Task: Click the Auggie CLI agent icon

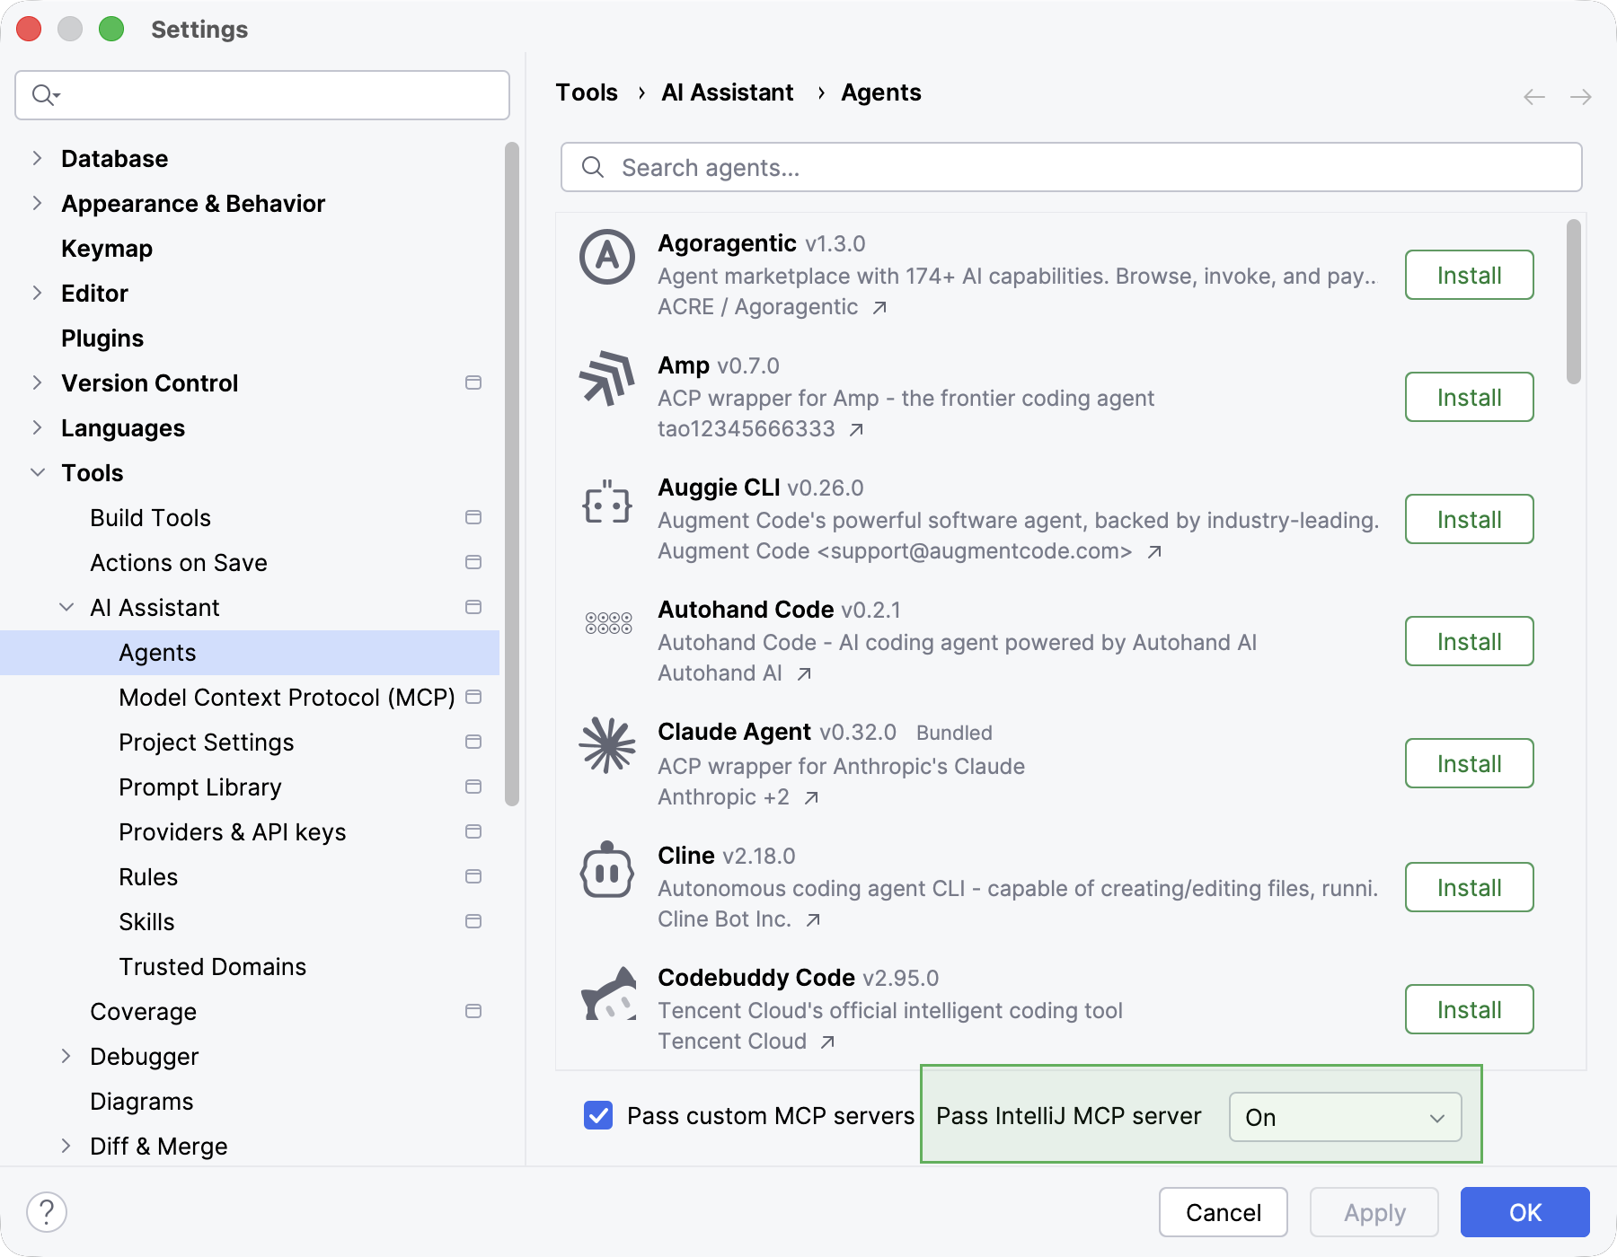Action: [607, 501]
